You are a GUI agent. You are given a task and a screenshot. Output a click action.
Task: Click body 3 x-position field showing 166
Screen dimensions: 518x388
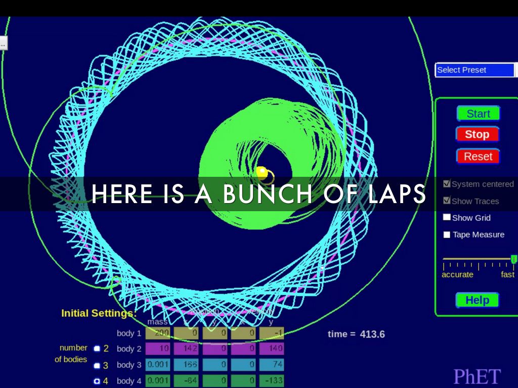coord(186,365)
